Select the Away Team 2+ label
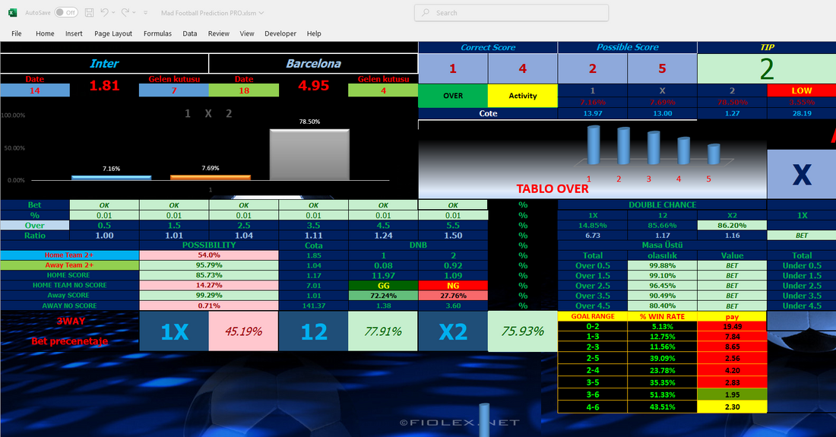The height and width of the screenshot is (437, 836). point(69,265)
